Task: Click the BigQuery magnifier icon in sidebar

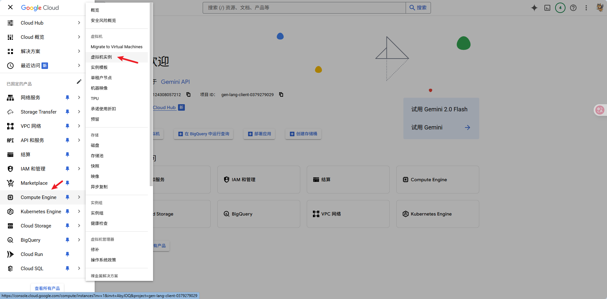Action: [10, 240]
